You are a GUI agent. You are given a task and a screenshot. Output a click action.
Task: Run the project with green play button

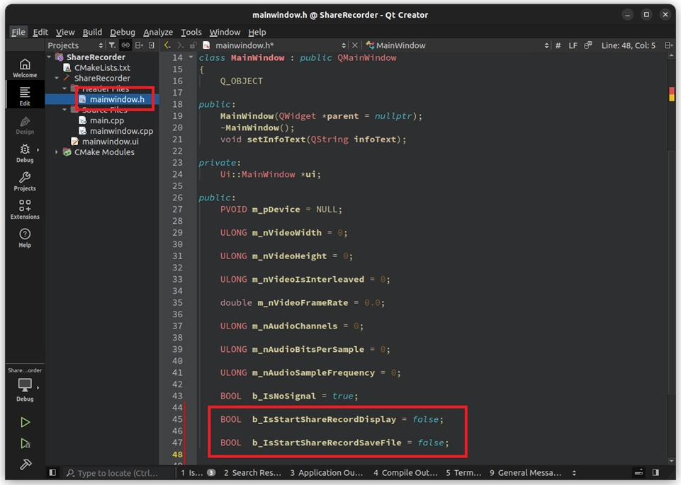pyautogui.click(x=26, y=422)
